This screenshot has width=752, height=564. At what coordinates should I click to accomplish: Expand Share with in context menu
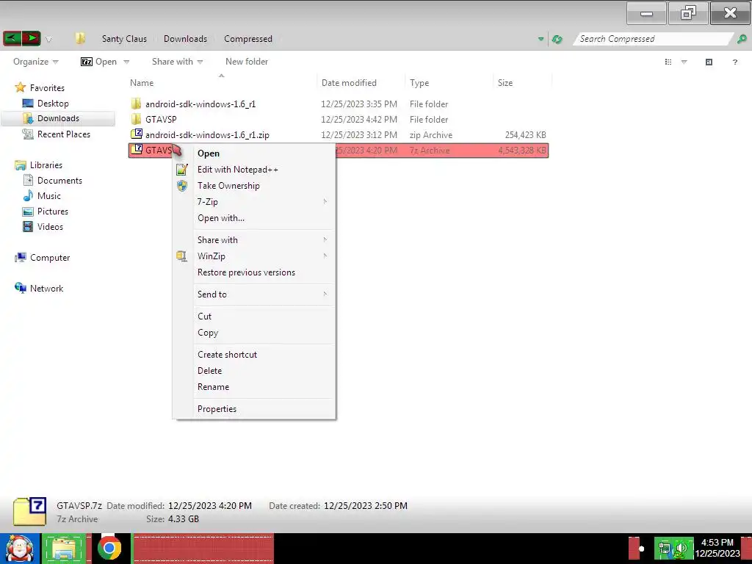point(254,240)
